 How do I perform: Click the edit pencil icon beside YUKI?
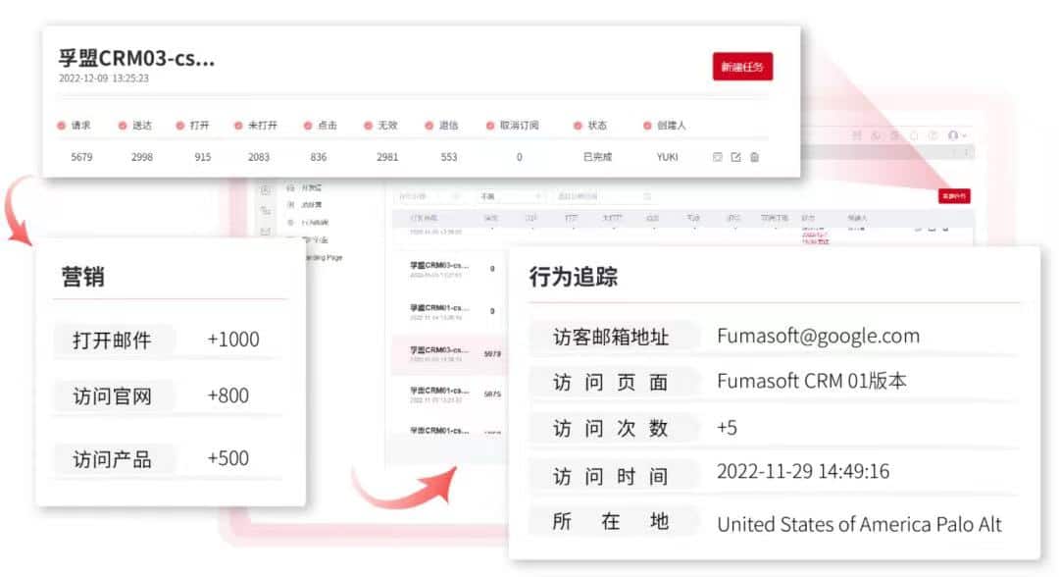click(x=735, y=157)
